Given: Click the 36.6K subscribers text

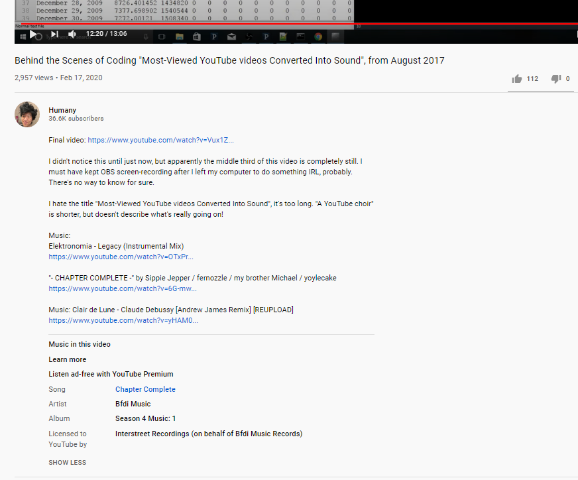Looking at the screenshot, I should [x=76, y=118].
